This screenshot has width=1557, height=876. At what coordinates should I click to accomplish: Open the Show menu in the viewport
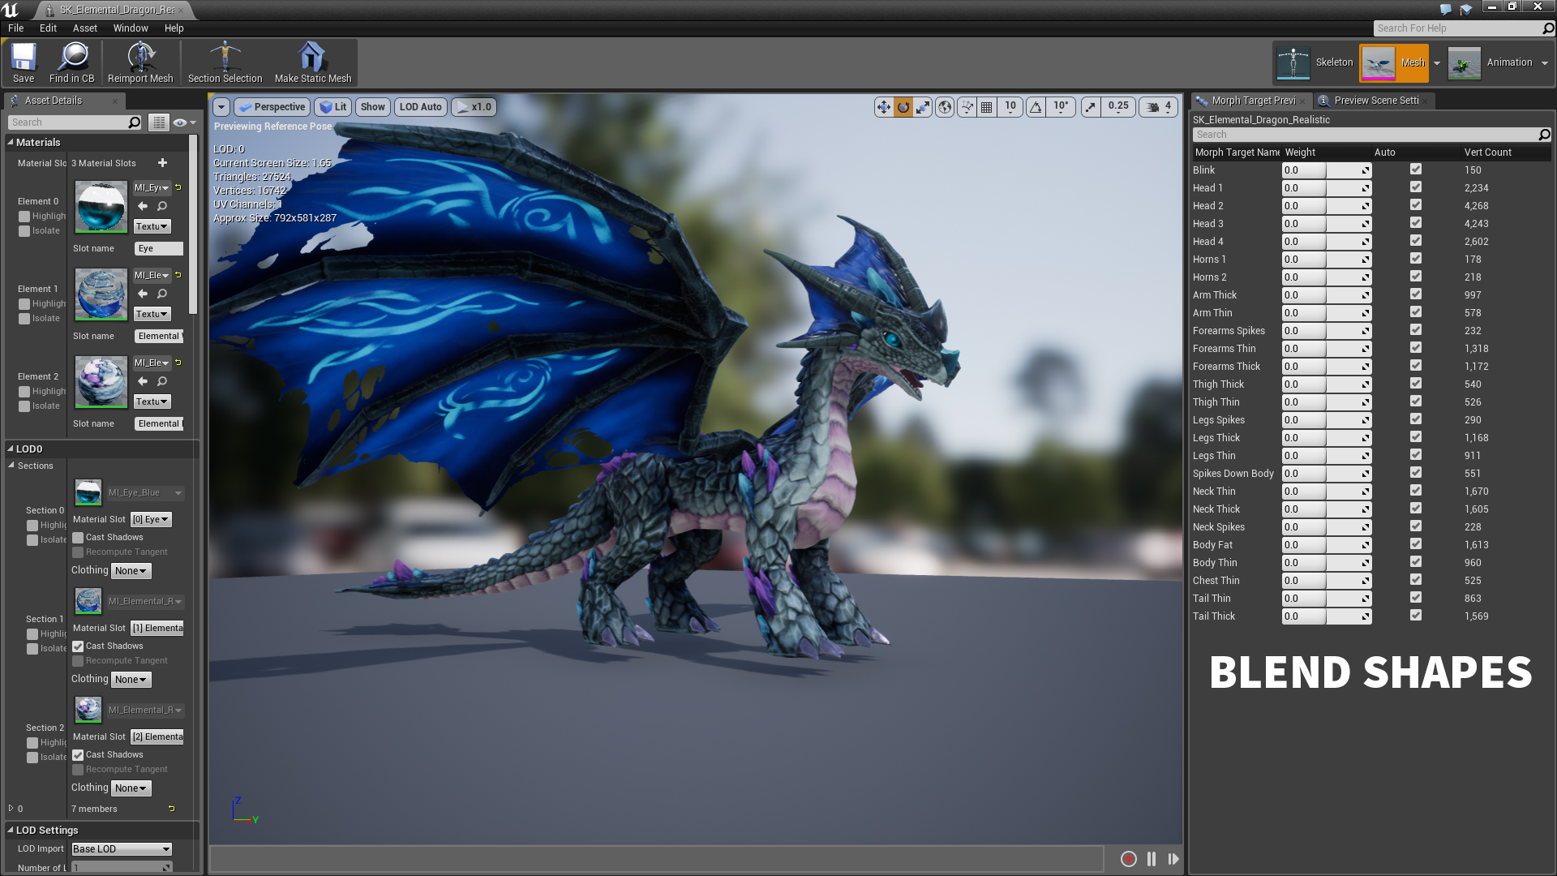click(372, 106)
